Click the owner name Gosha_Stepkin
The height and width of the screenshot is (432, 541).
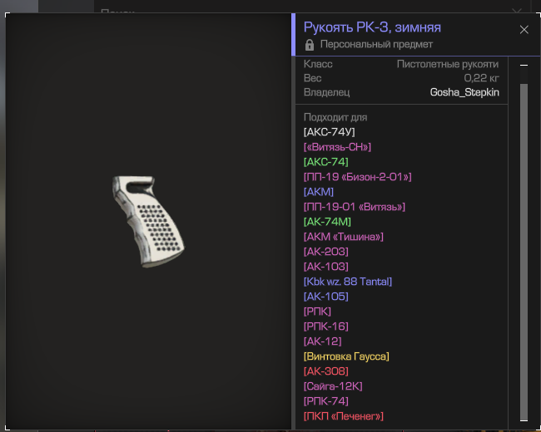point(464,92)
